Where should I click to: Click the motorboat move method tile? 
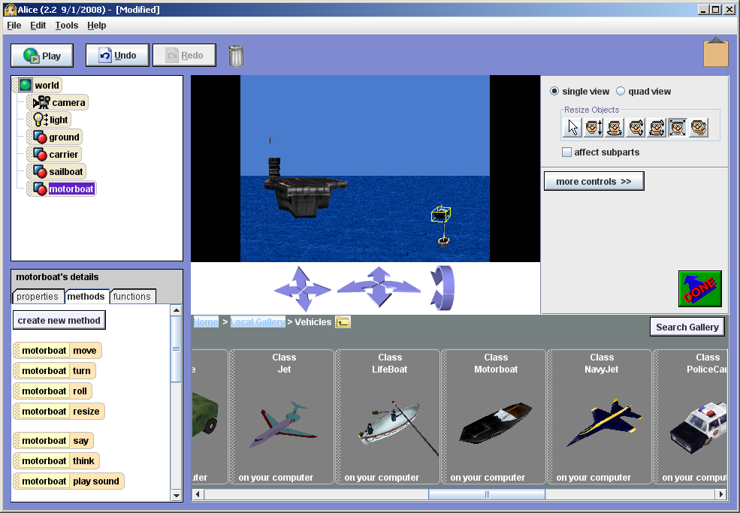[58, 351]
